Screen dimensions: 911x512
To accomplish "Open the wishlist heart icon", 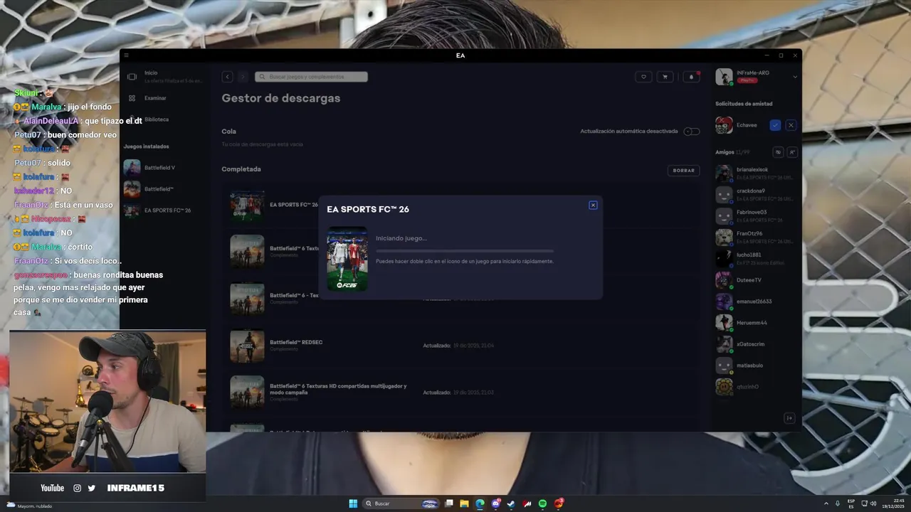I will point(643,77).
